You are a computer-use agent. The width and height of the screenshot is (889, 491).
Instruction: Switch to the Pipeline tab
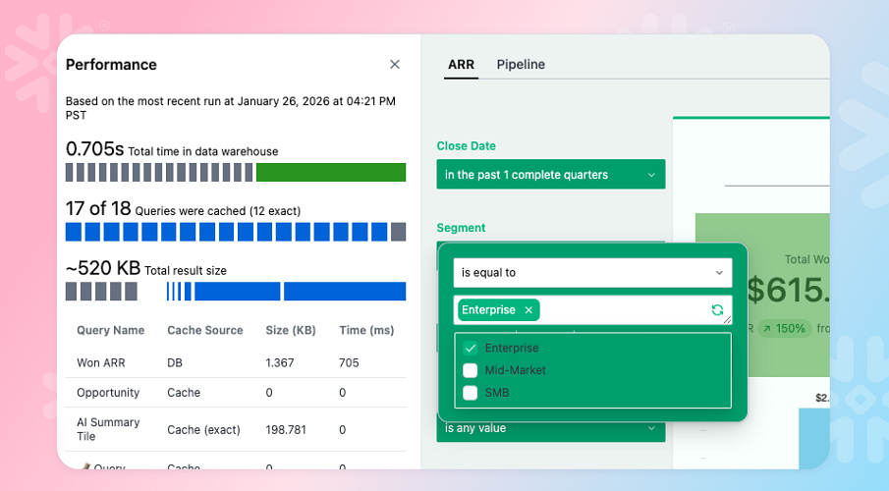(521, 65)
